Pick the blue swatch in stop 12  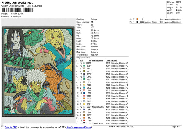click(84, 93)
